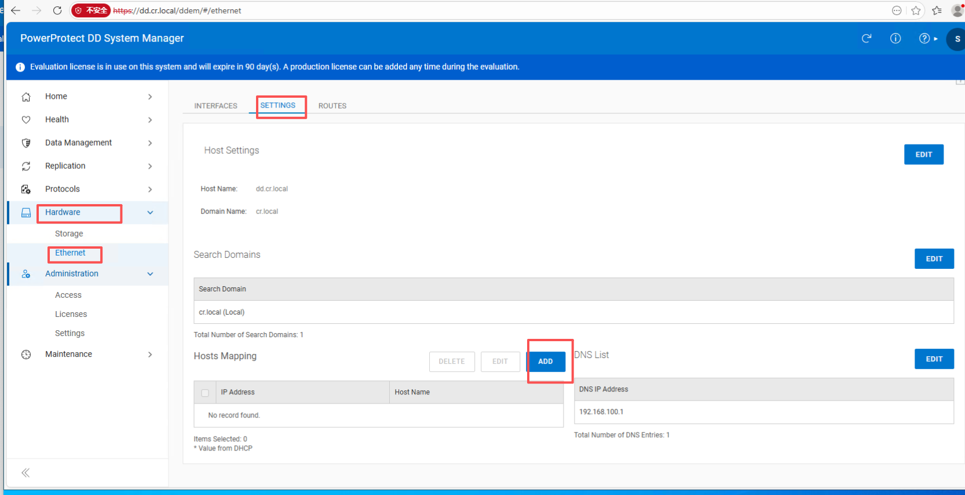
Task: Click the address bar URL field
Action: pos(498,10)
